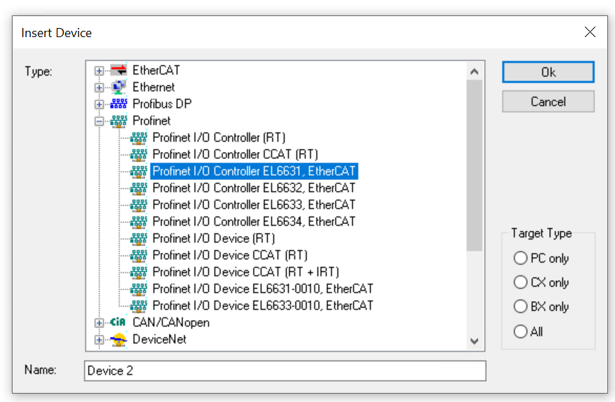Expand the Ethernet tree node
The height and width of the screenshot is (402, 615).
click(x=99, y=88)
